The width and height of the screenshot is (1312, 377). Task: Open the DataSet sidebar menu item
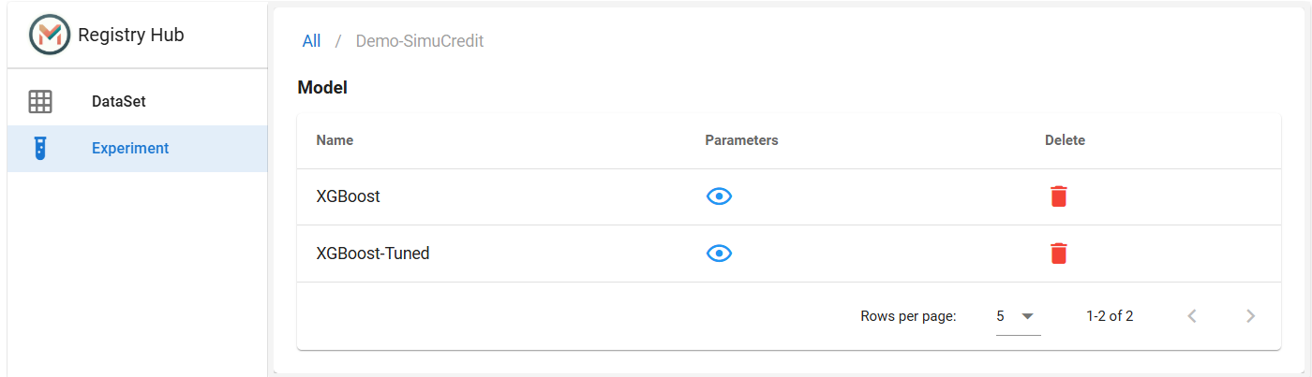[x=138, y=102]
